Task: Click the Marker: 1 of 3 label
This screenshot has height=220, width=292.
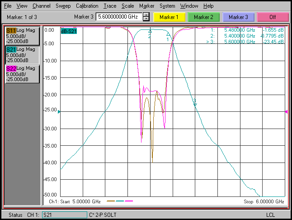Action: (x=22, y=17)
